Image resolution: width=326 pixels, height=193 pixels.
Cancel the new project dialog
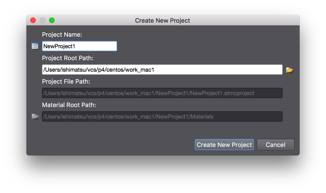pos(276,145)
